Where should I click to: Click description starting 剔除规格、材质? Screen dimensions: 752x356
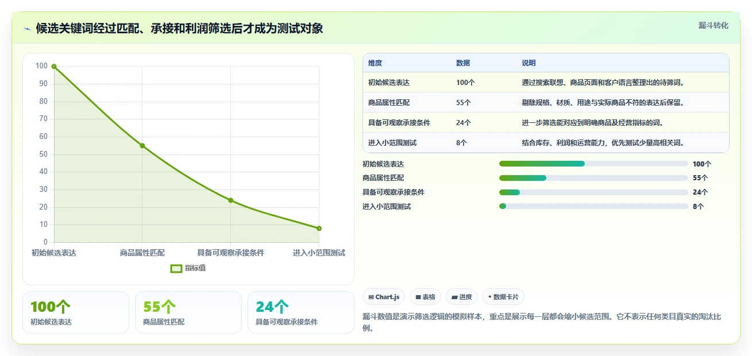pyautogui.click(x=603, y=103)
